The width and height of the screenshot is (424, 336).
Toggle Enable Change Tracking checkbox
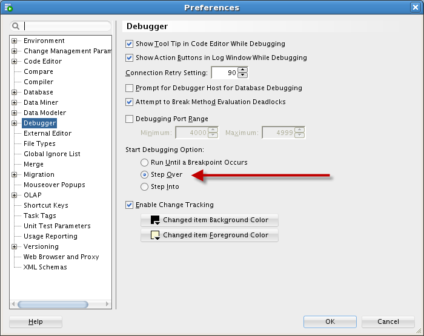point(129,205)
